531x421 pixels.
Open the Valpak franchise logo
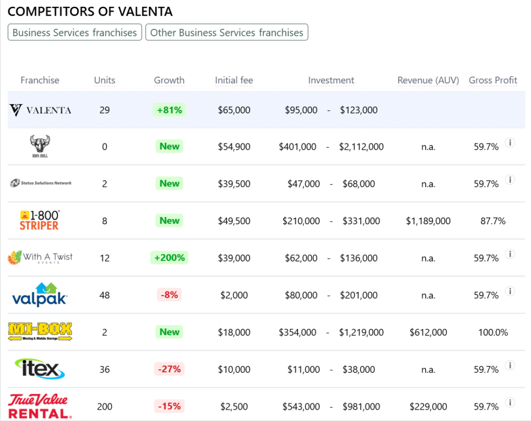click(40, 295)
